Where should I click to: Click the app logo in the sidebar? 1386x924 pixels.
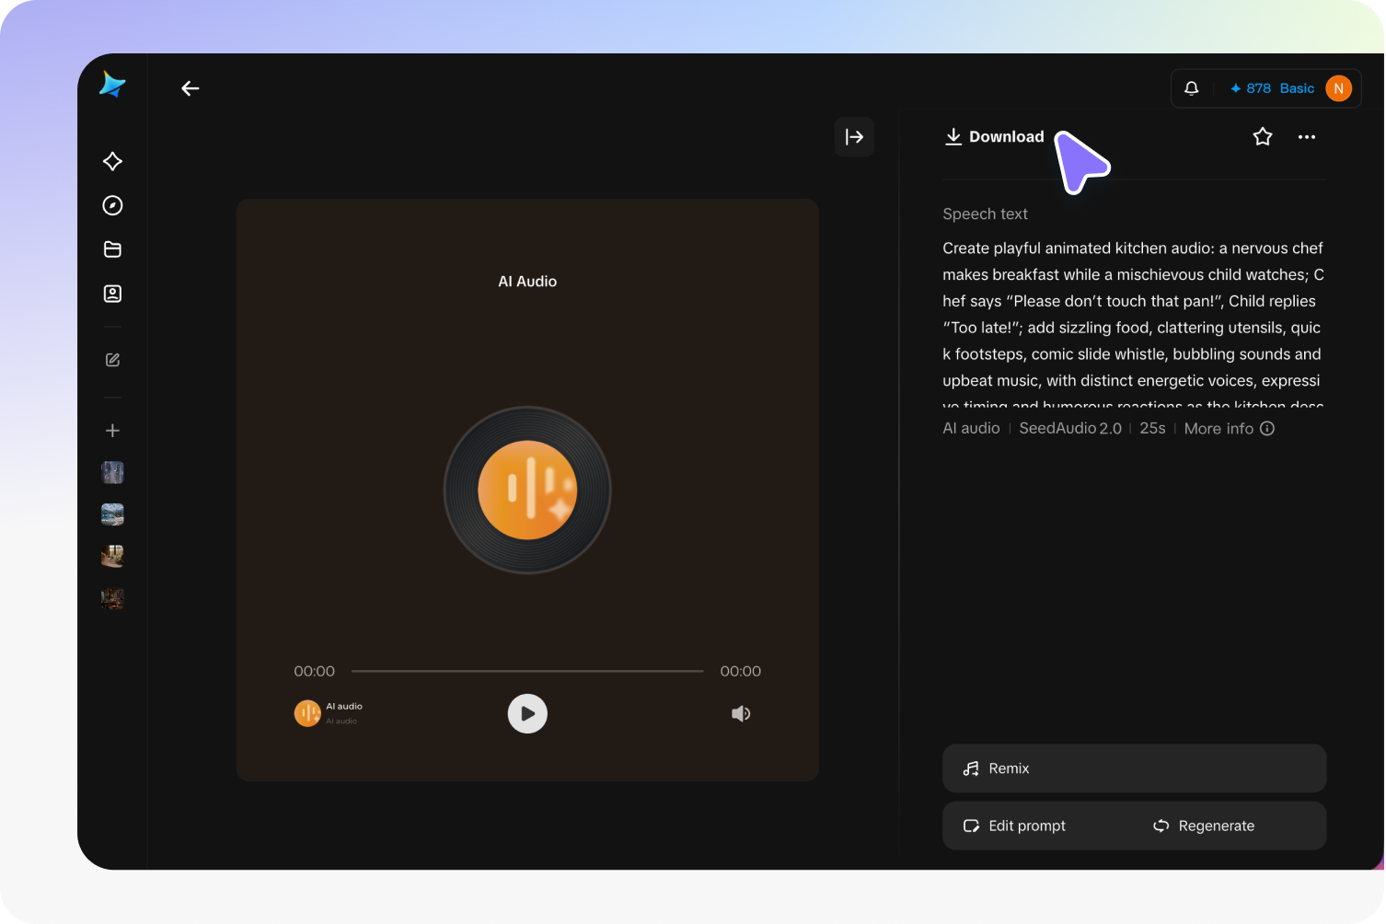pos(112,85)
